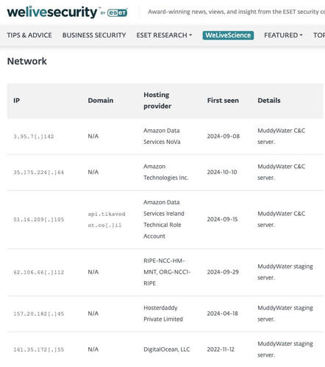
Task: Open the WeLiveScience highlighted tab
Action: click(x=228, y=35)
